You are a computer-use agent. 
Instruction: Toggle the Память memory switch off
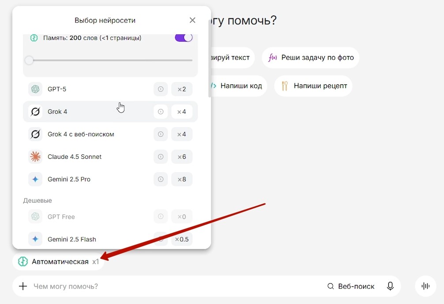pyautogui.click(x=184, y=38)
